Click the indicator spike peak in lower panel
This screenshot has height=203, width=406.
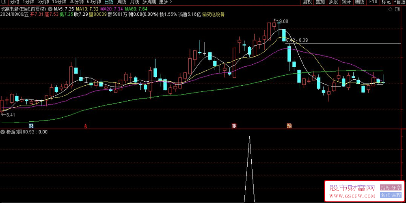click(x=249, y=137)
